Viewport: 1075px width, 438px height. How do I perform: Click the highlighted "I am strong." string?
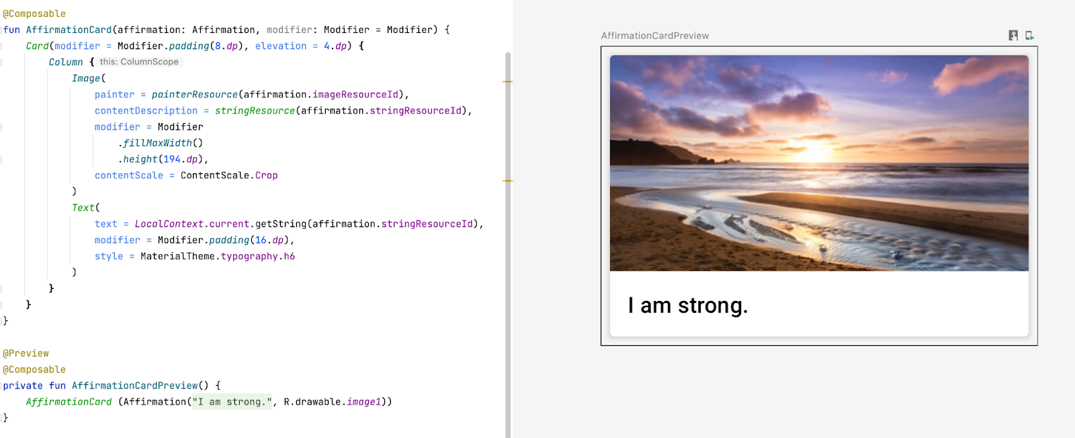click(232, 402)
